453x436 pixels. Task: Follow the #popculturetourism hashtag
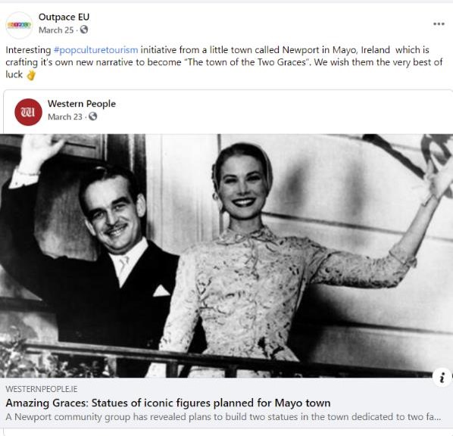pos(96,50)
